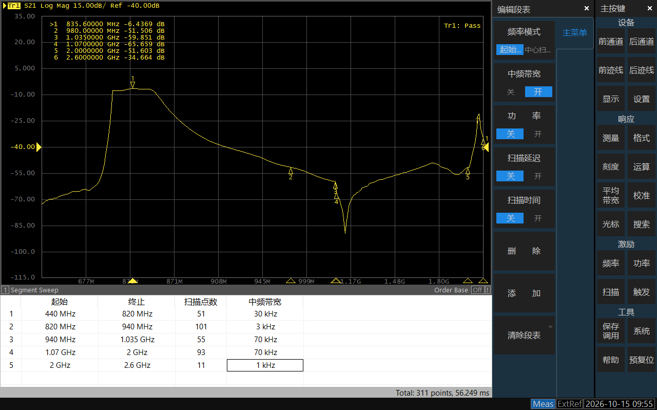Toggle Order Base Off switch
Viewport: 657px width, 410px height.
pos(477,290)
